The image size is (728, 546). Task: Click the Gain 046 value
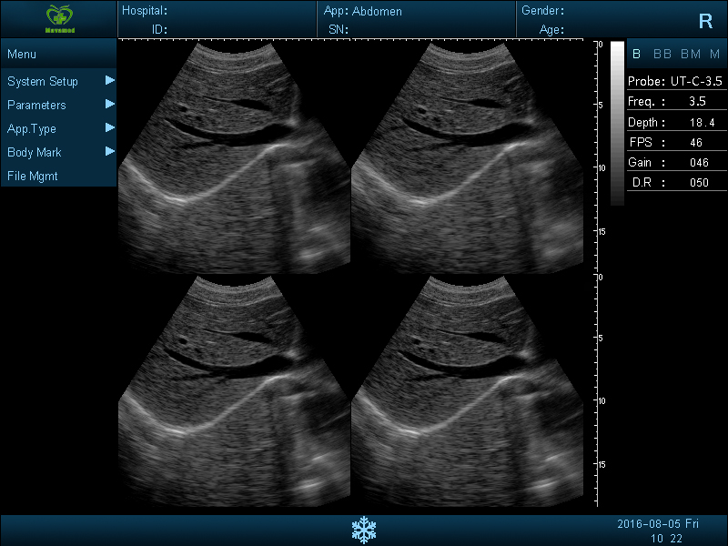(699, 163)
